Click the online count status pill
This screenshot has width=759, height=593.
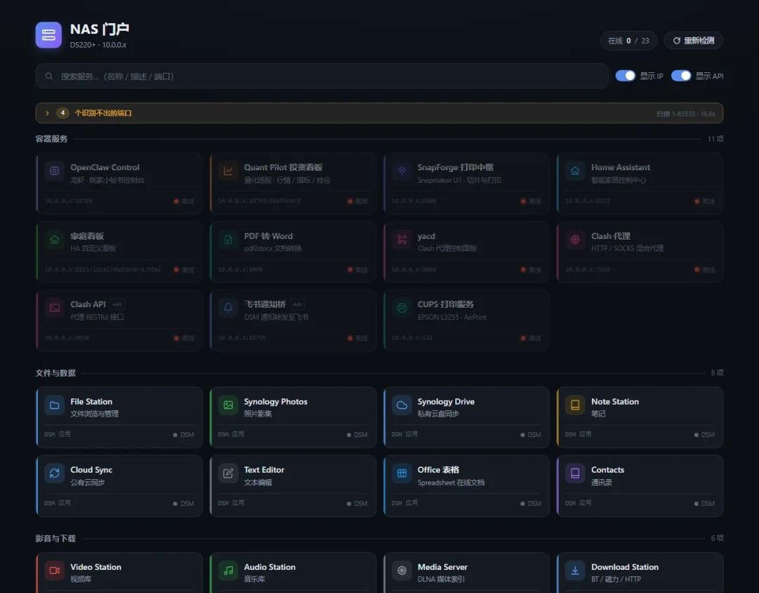(628, 41)
